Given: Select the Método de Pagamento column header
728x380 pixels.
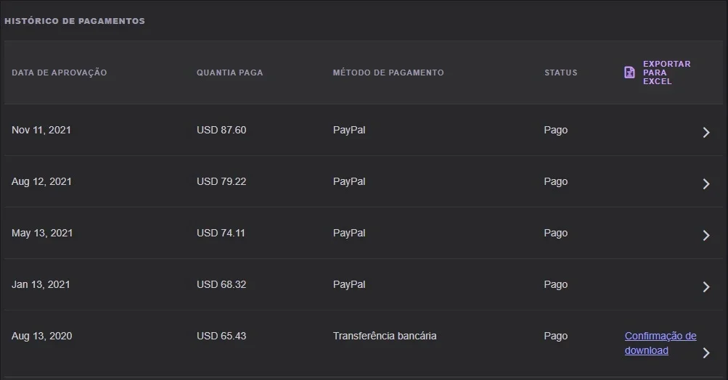Looking at the screenshot, I should 388,73.
